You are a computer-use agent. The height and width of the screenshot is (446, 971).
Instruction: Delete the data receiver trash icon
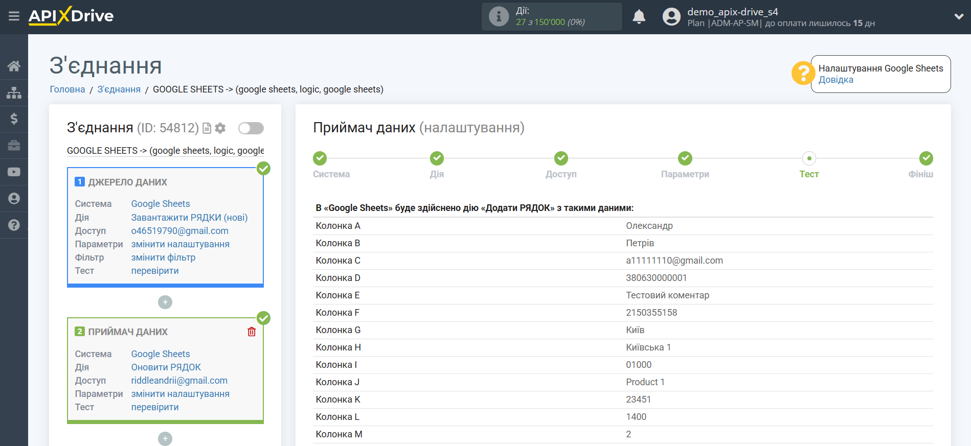[x=252, y=332]
